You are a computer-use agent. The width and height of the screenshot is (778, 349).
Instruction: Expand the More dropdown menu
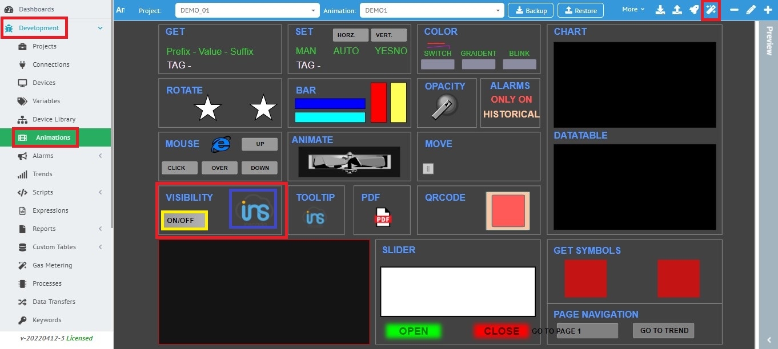tap(633, 10)
